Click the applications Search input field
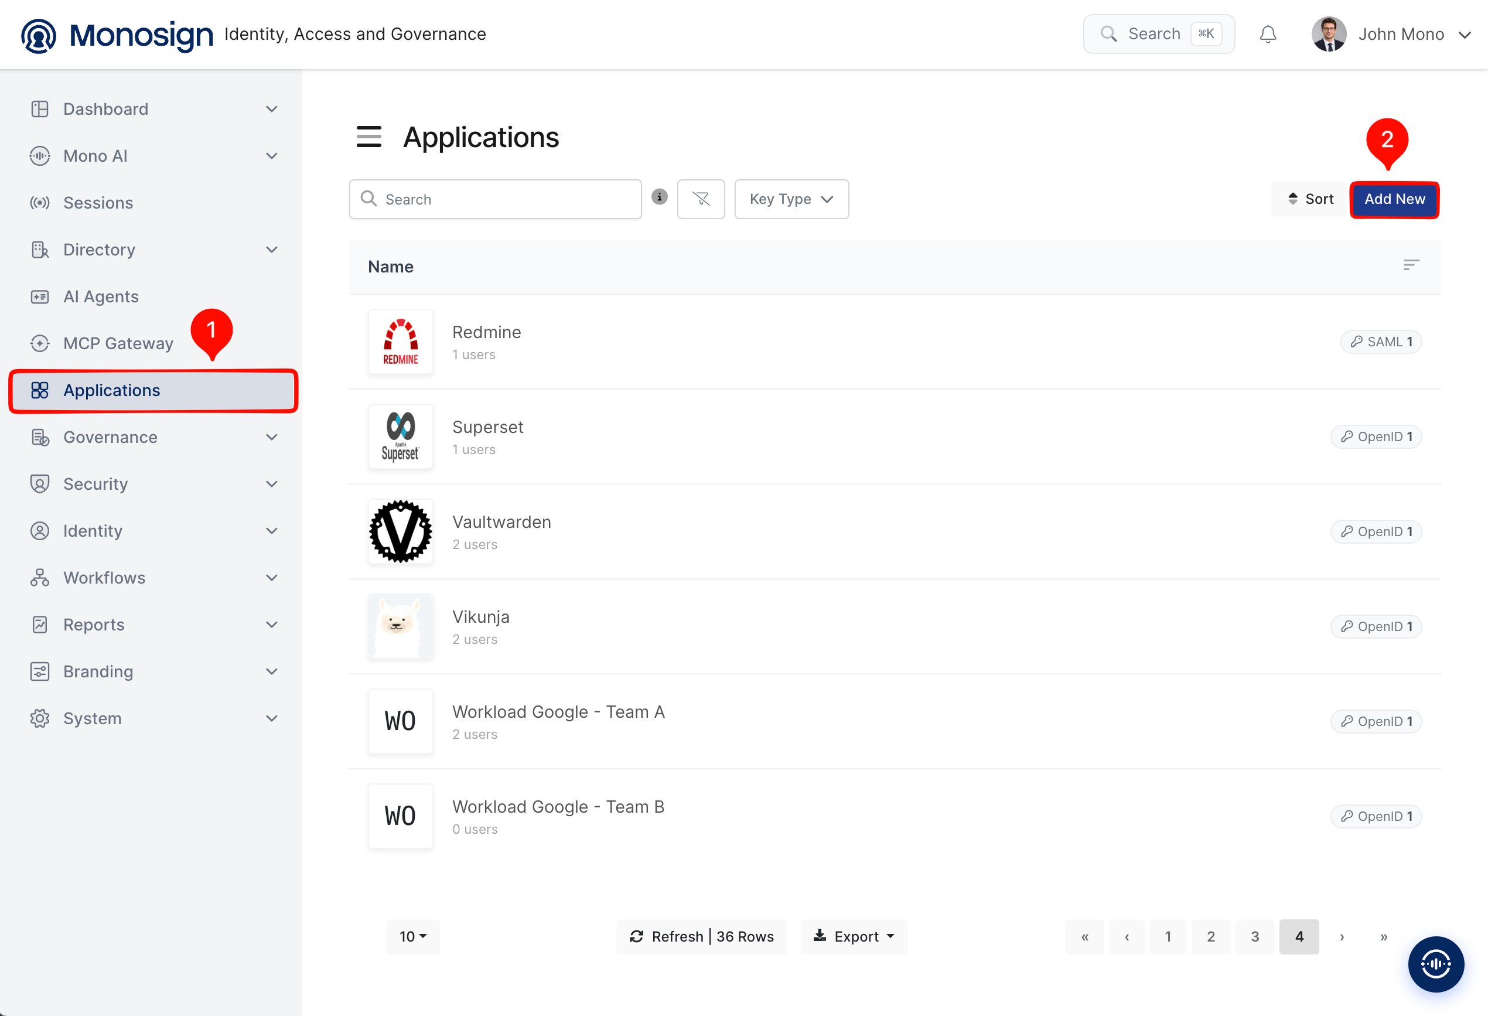The image size is (1488, 1016). pyautogui.click(x=495, y=199)
